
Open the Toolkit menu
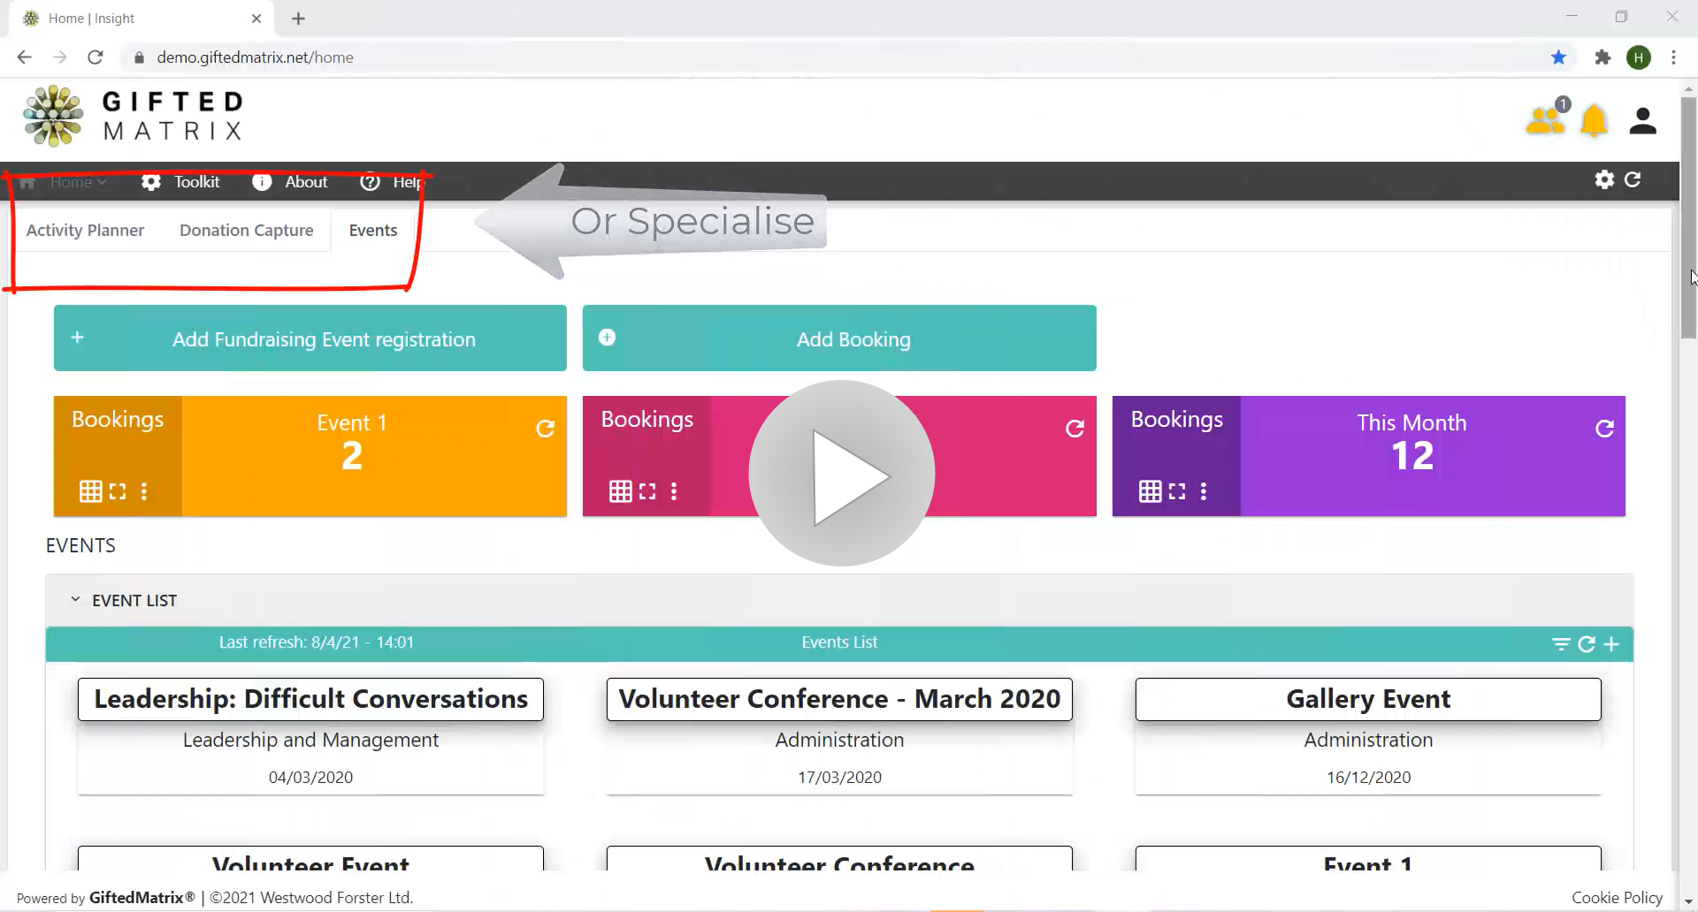196,181
